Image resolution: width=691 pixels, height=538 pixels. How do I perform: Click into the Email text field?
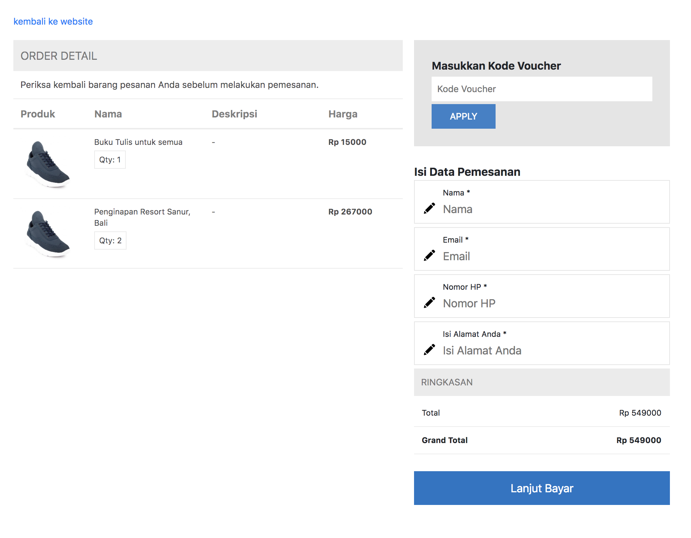tap(552, 256)
